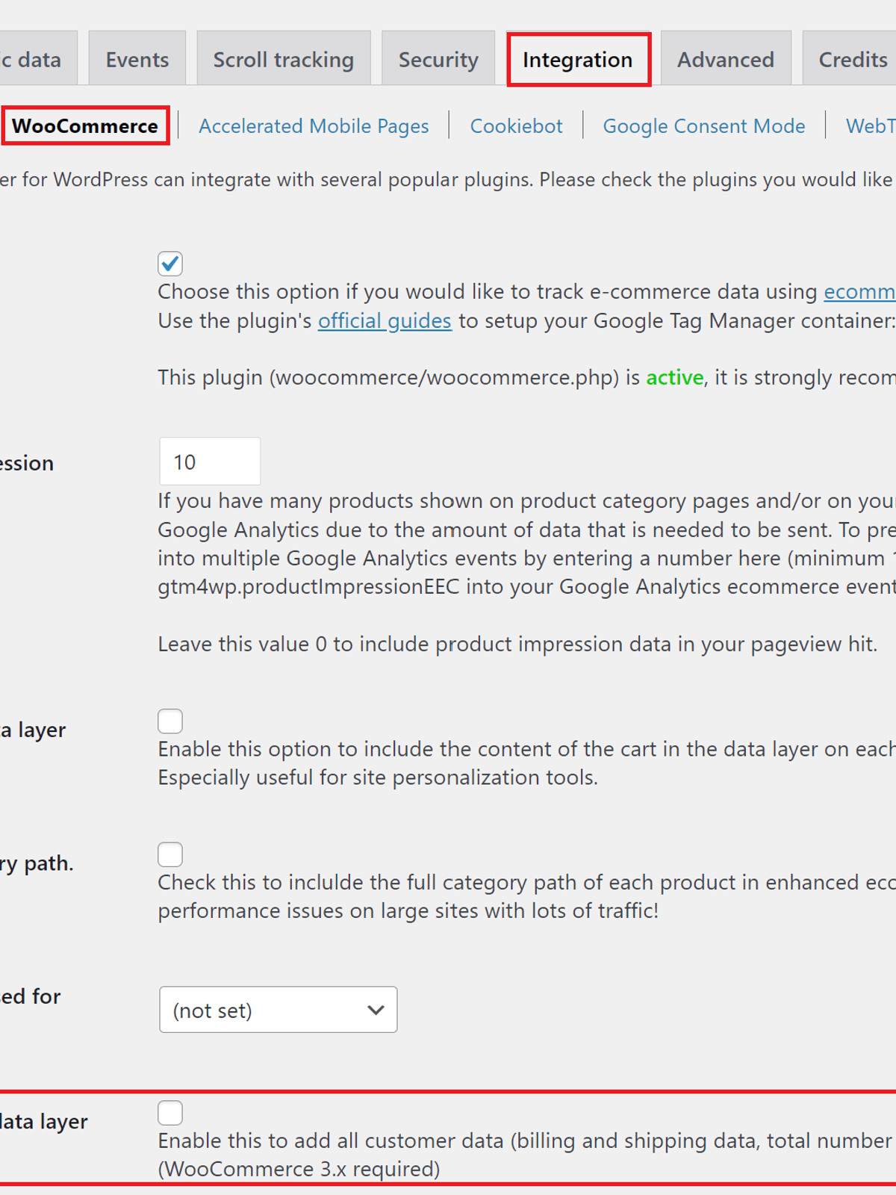Open the Advanced tab
This screenshot has height=1195, width=896.
pos(726,60)
